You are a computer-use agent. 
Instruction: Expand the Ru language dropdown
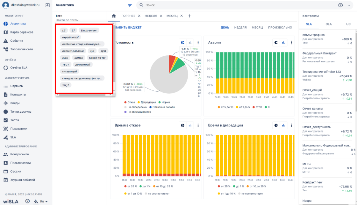[44, 201]
